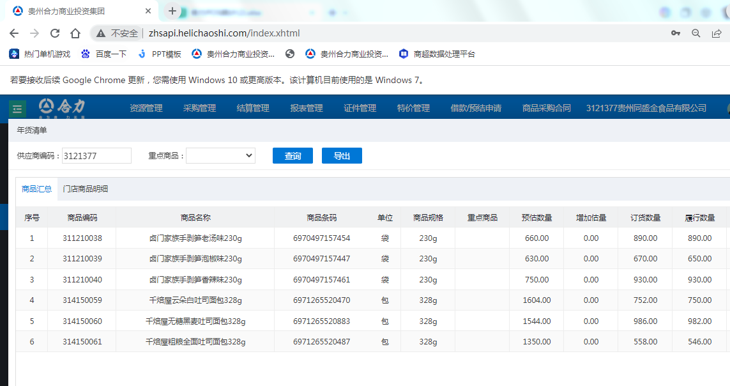Click the 导出 button
The image size is (730, 386).
pos(342,156)
